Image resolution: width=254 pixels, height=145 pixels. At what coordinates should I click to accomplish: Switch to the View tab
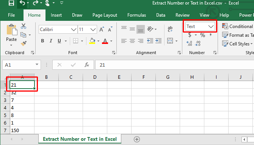pyautogui.click(x=204, y=15)
